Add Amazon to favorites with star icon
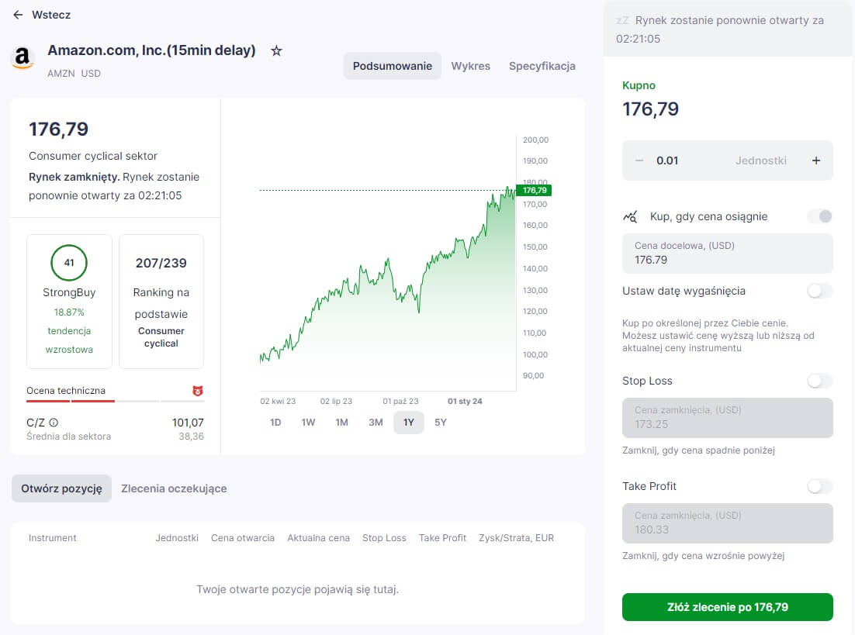This screenshot has width=855, height=635. (276, 50)
